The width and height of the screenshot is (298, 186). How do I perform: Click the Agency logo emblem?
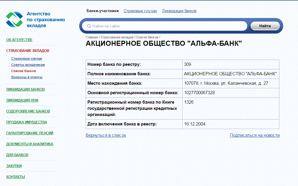(14, 19)
